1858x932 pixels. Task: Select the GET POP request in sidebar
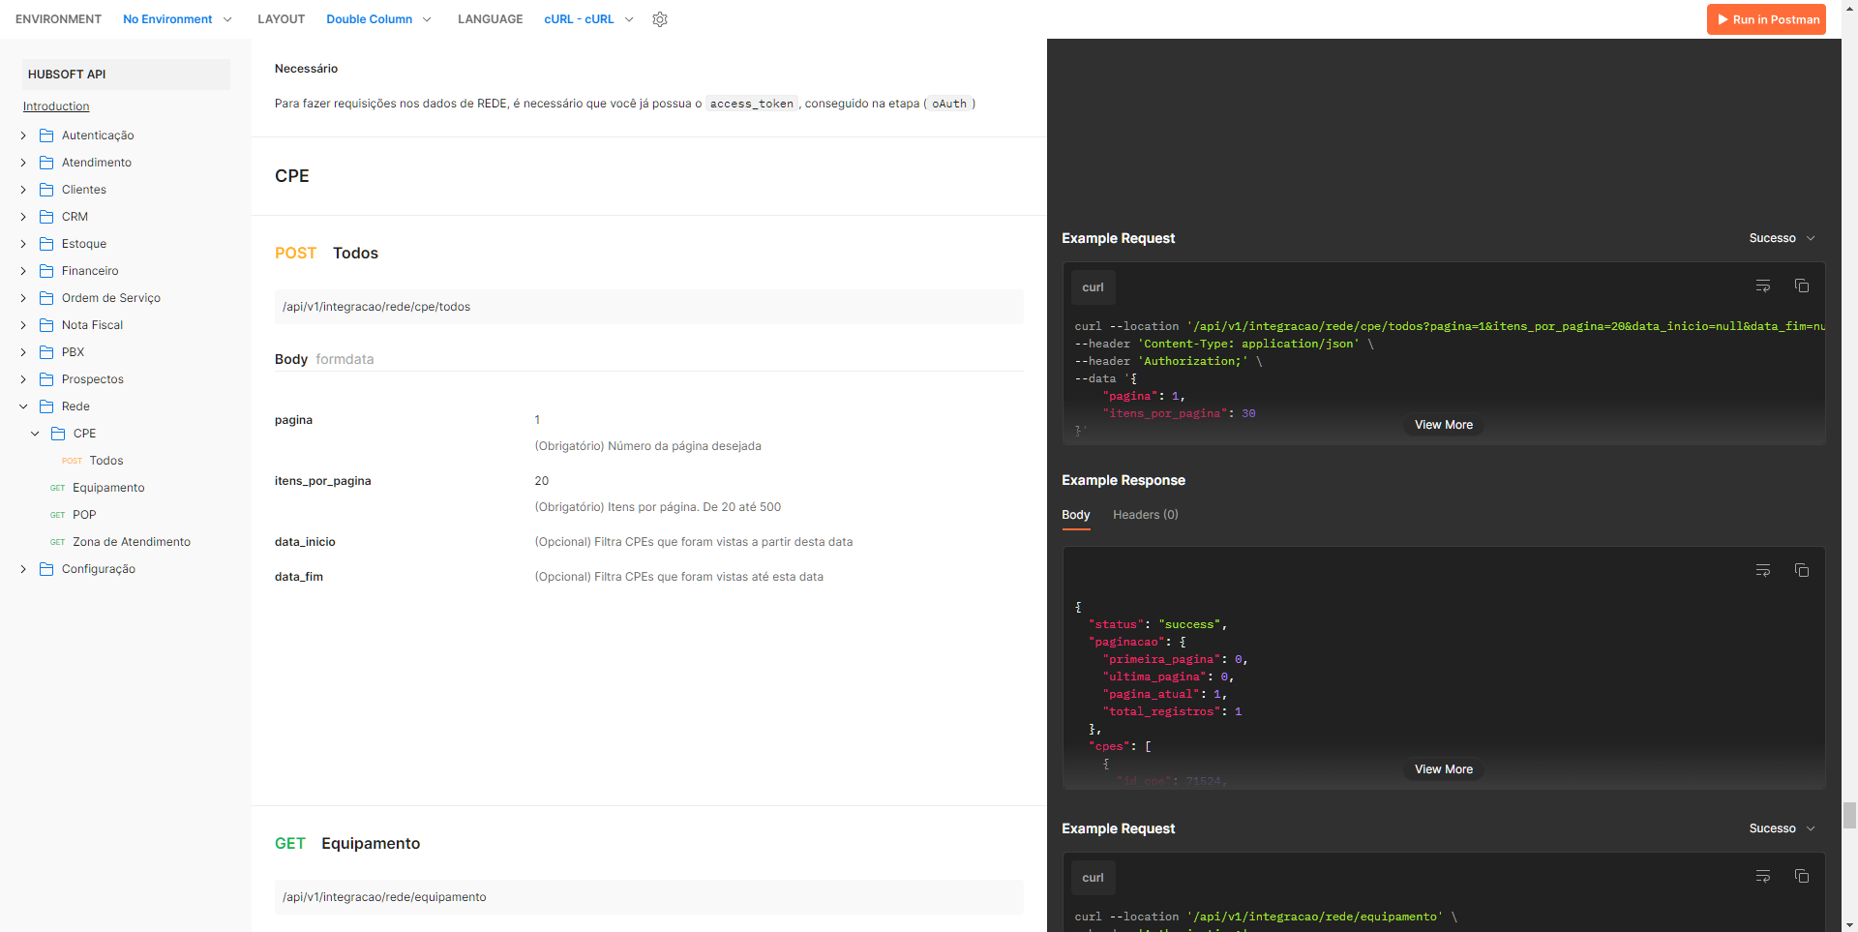[x=74, y=515]
